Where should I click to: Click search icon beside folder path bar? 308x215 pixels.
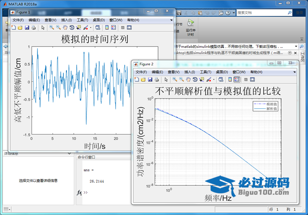(x=302, y=46)
